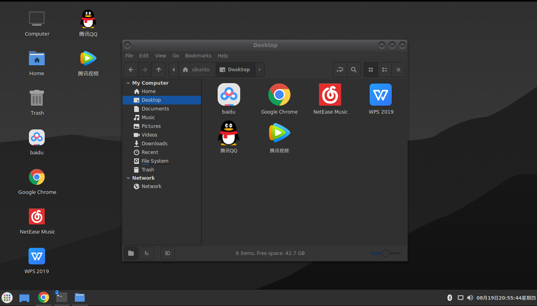Image resolution: width=537 pixels, height=306 pixels.
Task: Open the application menu launcher in the taskbar
Action: point(7,298)
